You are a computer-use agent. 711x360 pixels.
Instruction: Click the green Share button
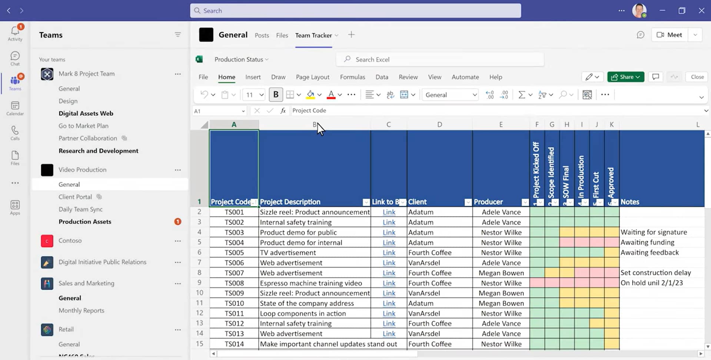[625, 77]
